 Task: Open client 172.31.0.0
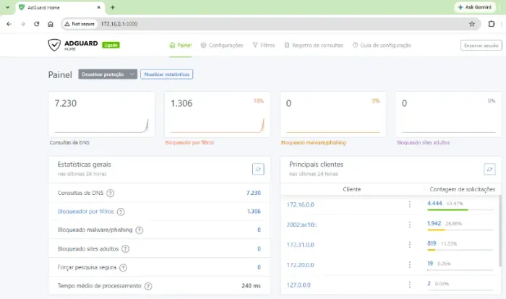tap(300, 245)
